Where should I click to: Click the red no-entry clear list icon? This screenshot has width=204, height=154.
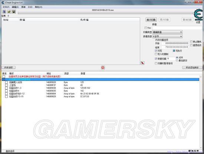tap(103, 68)
